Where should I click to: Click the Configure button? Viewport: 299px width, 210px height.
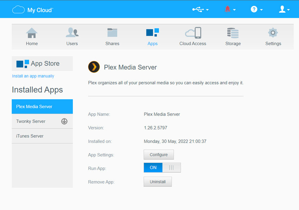tap(159, 155)
